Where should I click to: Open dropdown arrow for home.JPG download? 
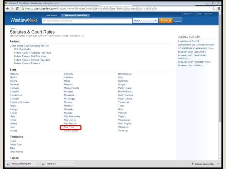click(74, 163)
